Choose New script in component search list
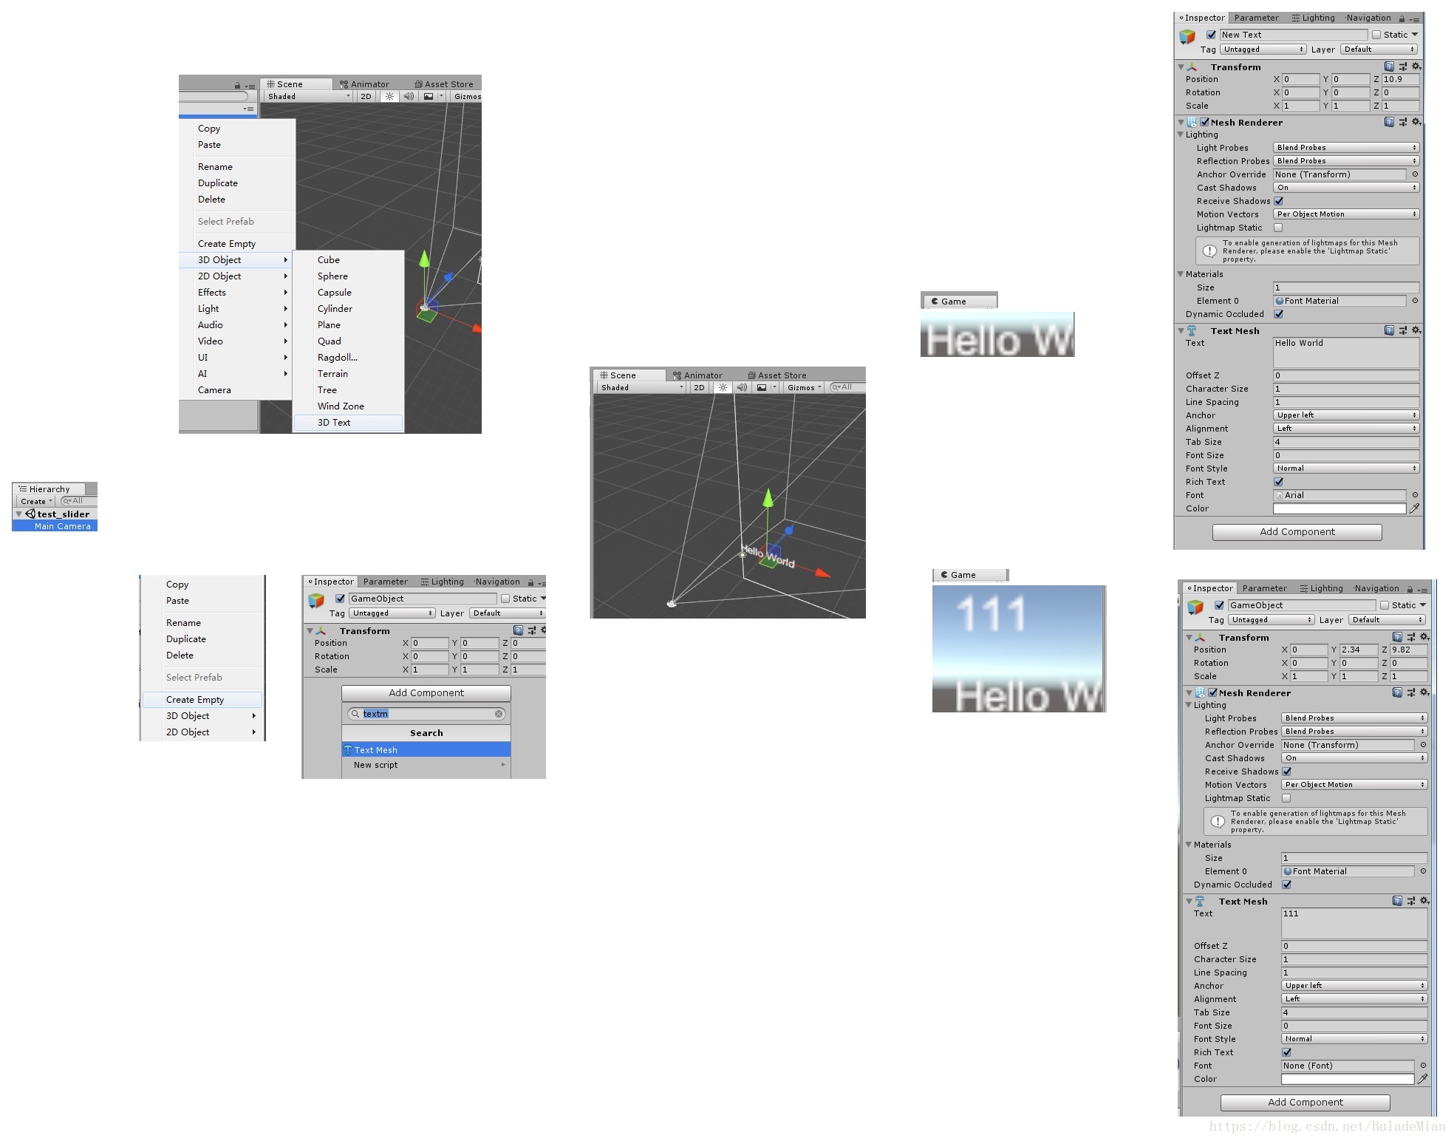The height and width of the screenshot is (1141, 1454). point(426,765)
